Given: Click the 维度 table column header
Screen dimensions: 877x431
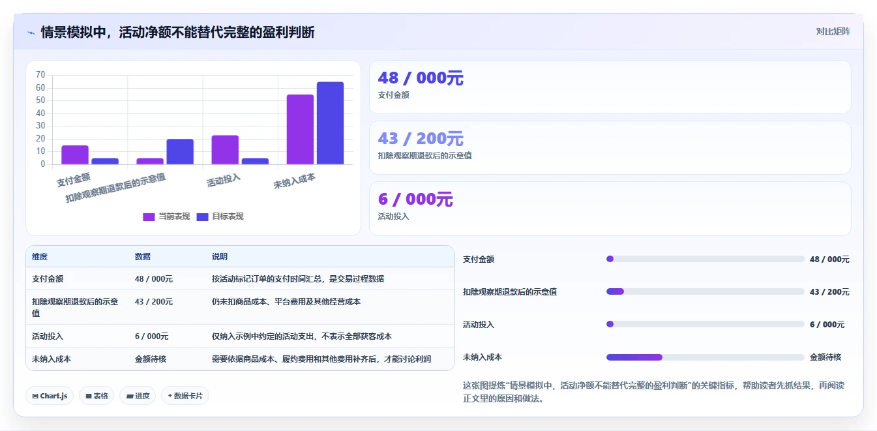Looking at the screenshot, I should 40,257.
